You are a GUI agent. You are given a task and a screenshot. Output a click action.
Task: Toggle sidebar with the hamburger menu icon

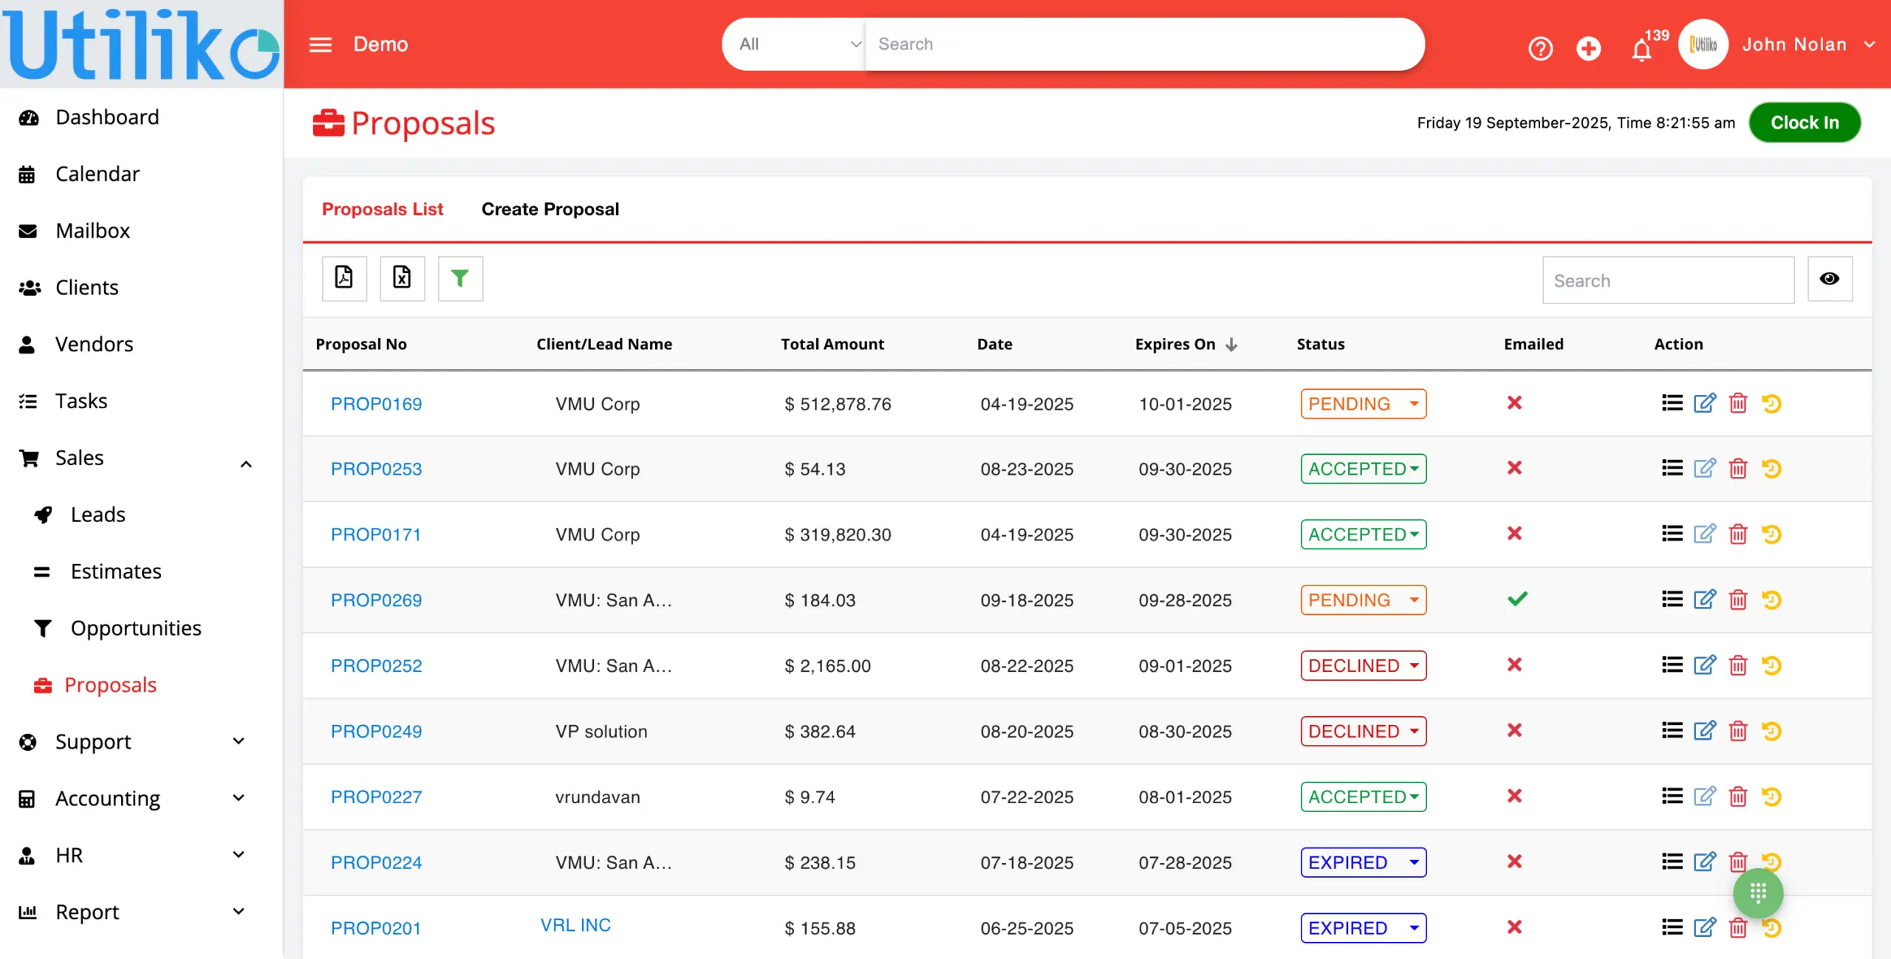tap(320, 44)
